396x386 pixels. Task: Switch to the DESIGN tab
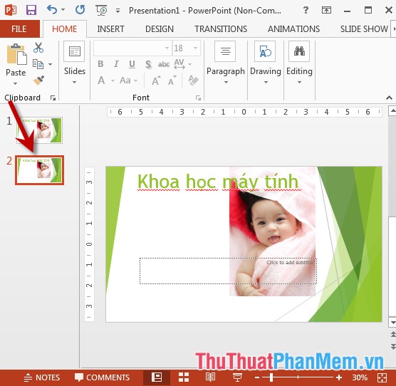coord(160,28)
